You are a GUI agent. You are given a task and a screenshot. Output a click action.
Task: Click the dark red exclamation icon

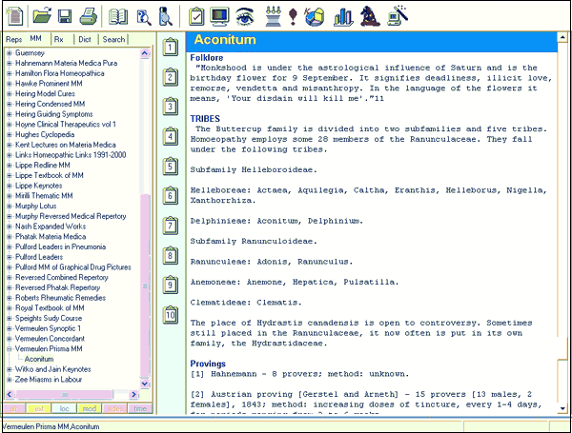point(293,17)
